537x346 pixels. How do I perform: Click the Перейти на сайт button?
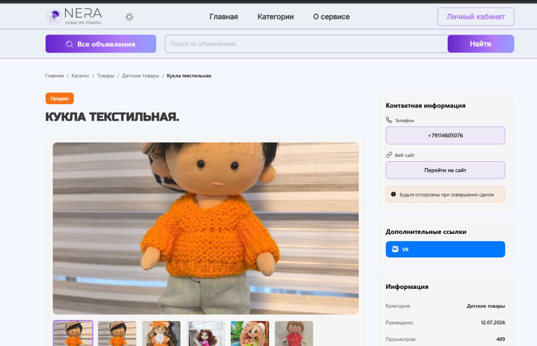[x=446, y=170]
